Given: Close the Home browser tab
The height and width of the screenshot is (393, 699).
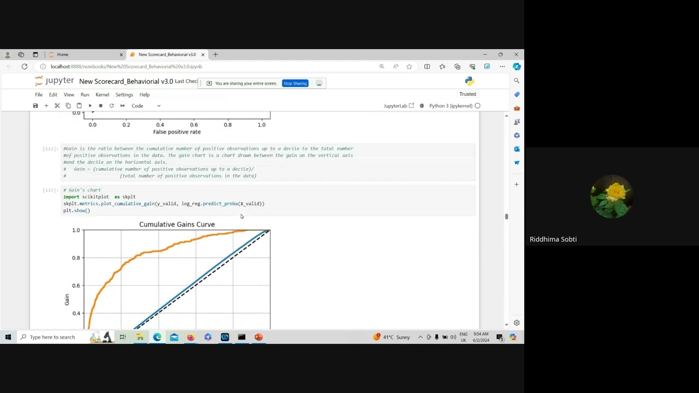Looking at the screenshot, I should tap(121, 55).
